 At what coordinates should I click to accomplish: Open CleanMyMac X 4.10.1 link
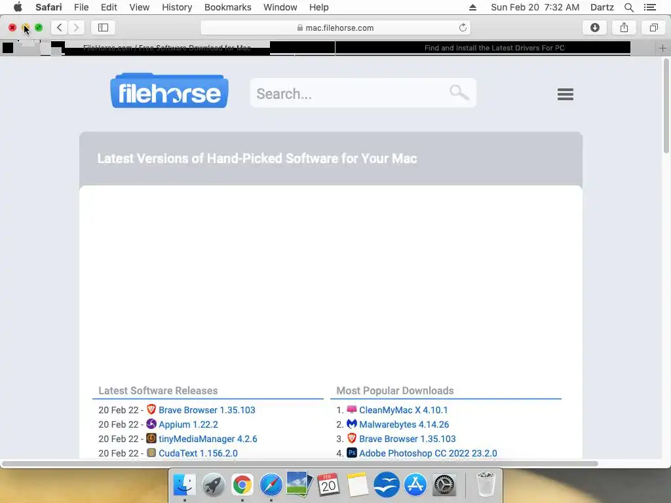[403, 410]
